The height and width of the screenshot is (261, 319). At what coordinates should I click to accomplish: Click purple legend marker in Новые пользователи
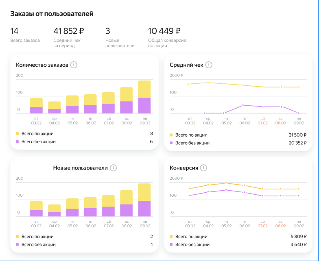click(x=17, y=244)
